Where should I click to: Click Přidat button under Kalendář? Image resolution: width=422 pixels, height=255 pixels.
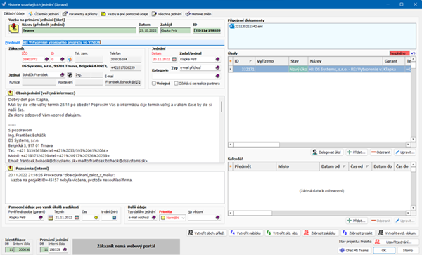click(357, 221)
